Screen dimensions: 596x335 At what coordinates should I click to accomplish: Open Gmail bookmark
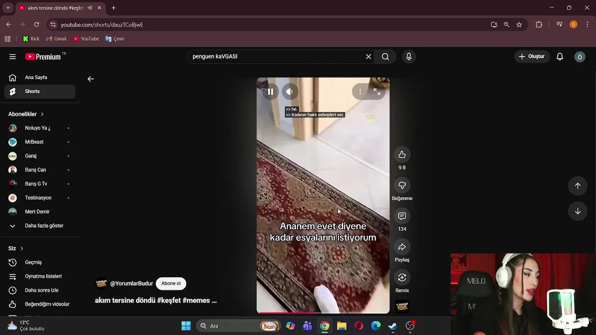pos(56,39)
